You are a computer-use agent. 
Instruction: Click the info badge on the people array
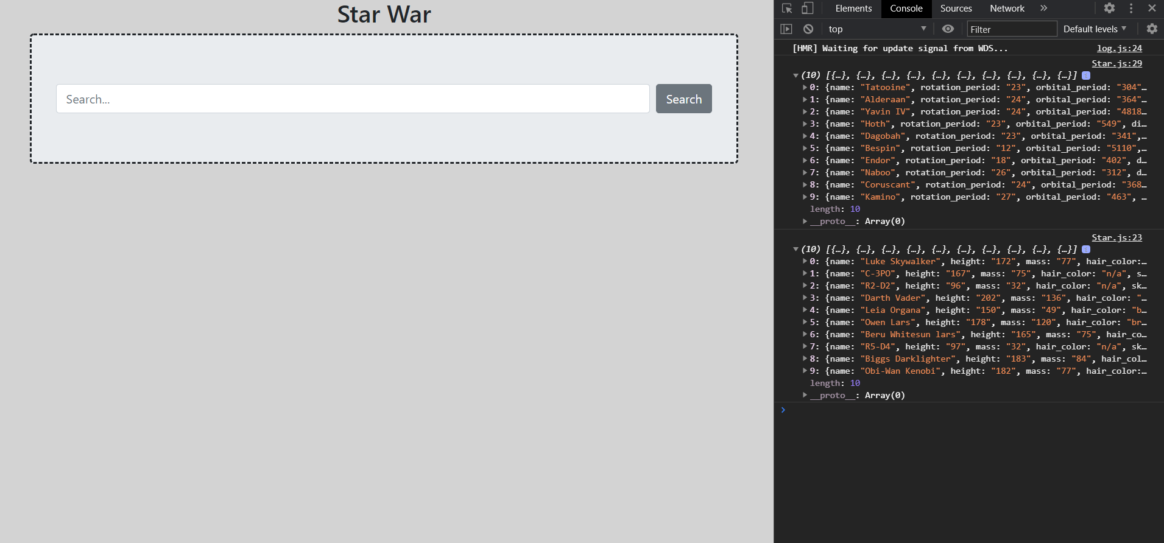tap(1086, 250)
